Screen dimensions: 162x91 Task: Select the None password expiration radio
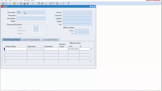coord(17,33)
